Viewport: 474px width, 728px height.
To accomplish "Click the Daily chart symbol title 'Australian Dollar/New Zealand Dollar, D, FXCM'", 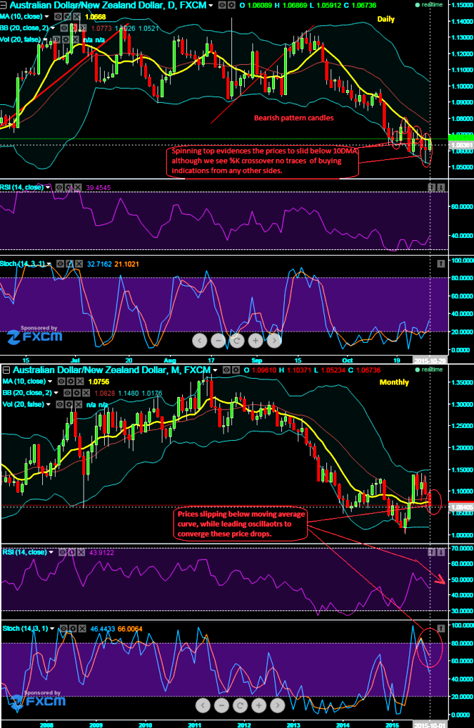I will pyautogui.click(x=108, y=5).
